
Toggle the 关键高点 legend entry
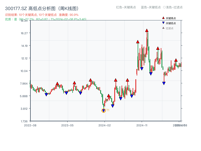(x=169, y=18)
